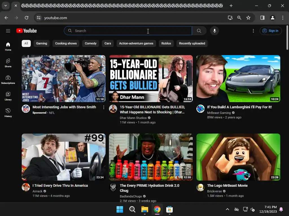
Task: Open 'If You Build A Lamborghini' title link
Action: pos(239,107)
